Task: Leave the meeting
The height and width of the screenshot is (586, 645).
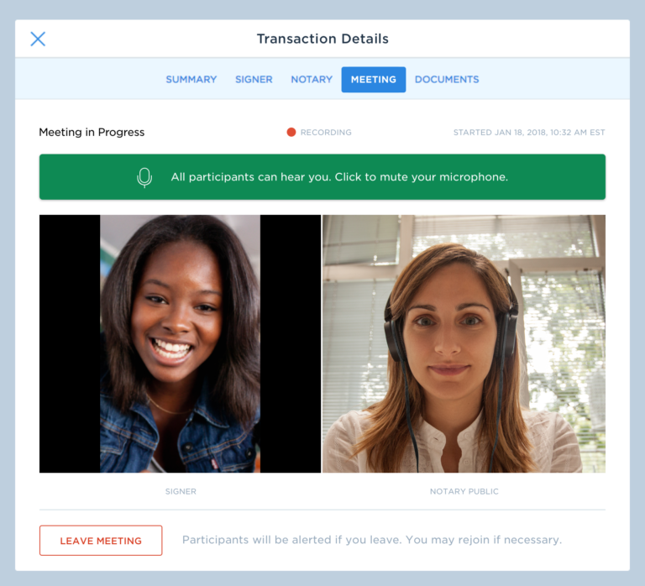Action: (101, 541)
